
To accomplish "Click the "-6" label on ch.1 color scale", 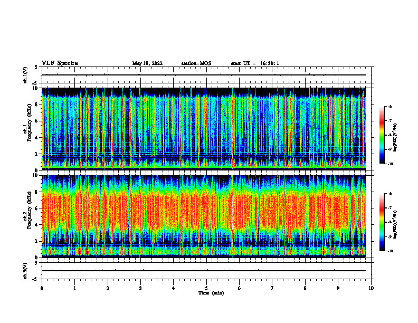I will pos(389,107).
